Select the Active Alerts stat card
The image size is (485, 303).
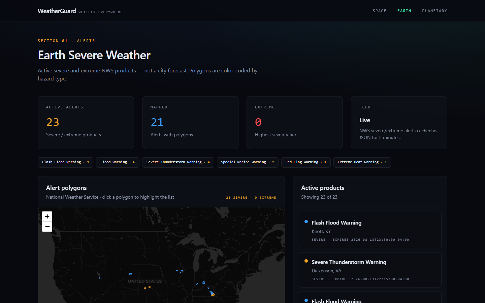pos(86,123)
